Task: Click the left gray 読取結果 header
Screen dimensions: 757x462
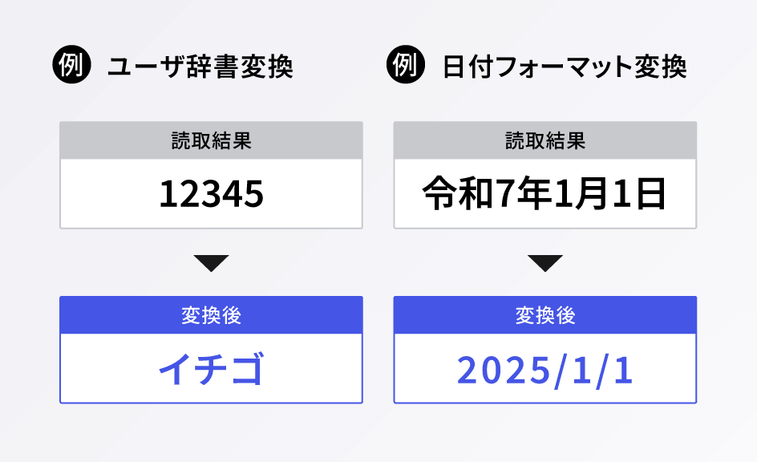Action: [211, 140]
